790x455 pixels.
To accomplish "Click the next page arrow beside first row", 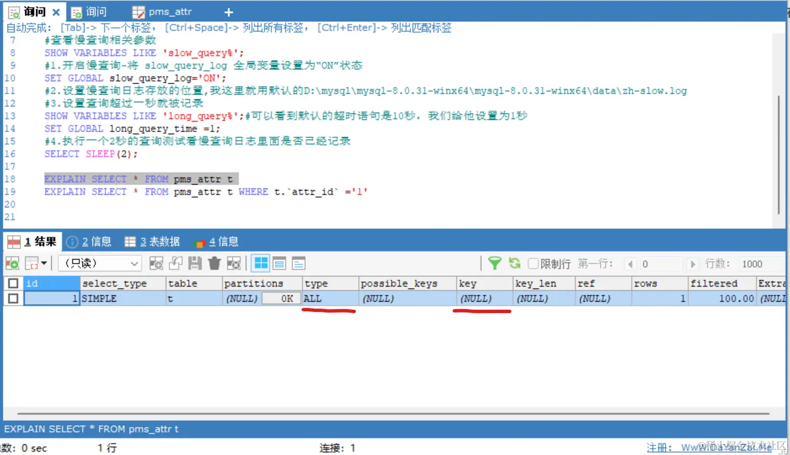I will click(693, 264).
